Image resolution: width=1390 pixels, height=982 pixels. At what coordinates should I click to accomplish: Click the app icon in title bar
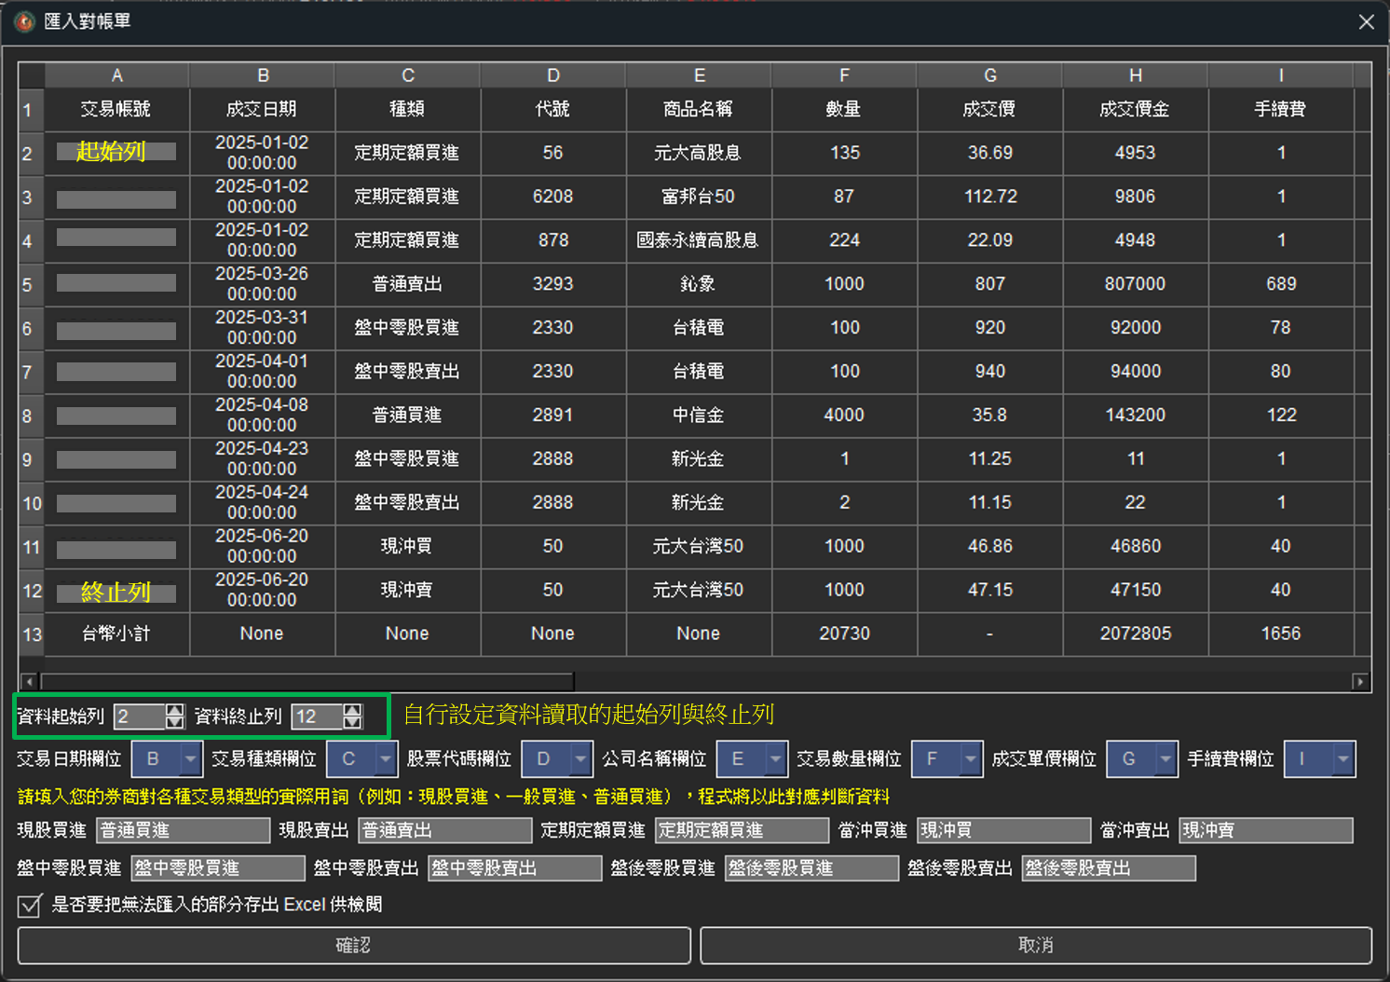point(24,21)
